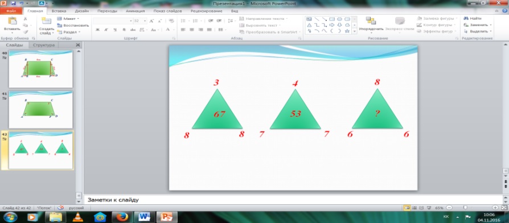Open Word from the taskbar
Image resolution: width=509 pixels, height=223 pixels.
(143, 217)
